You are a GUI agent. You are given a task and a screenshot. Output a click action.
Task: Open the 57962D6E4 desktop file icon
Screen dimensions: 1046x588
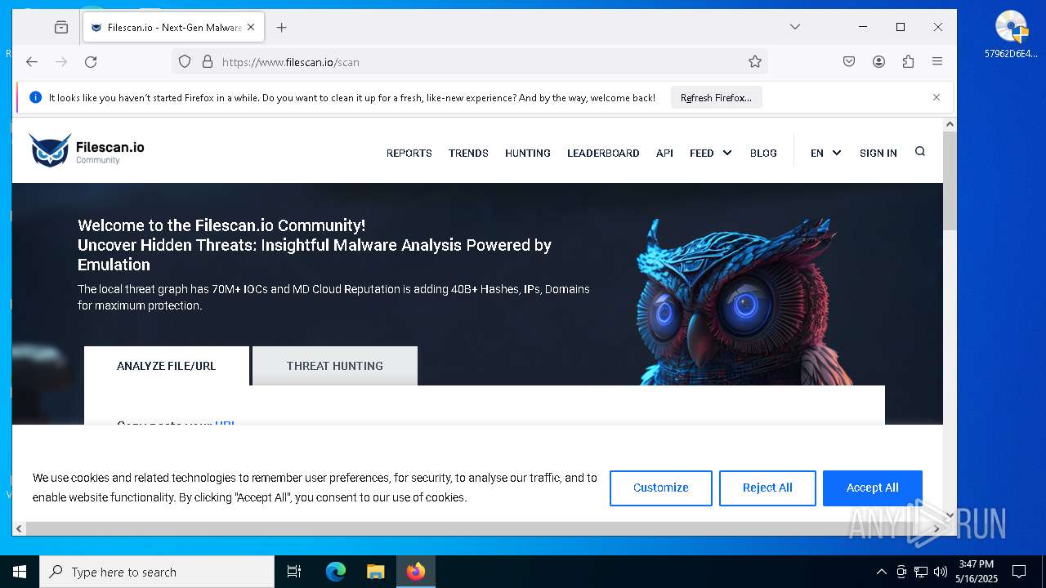1011,35
